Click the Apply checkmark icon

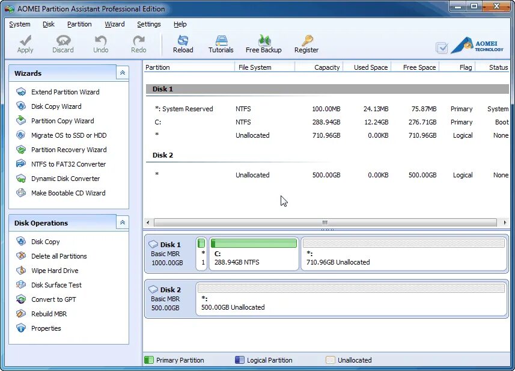tap(25, 40)
